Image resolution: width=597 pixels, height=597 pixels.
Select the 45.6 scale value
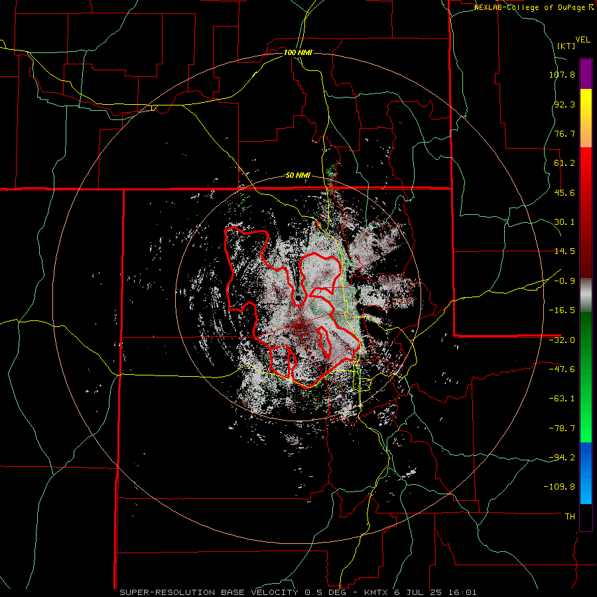(564, 192)
